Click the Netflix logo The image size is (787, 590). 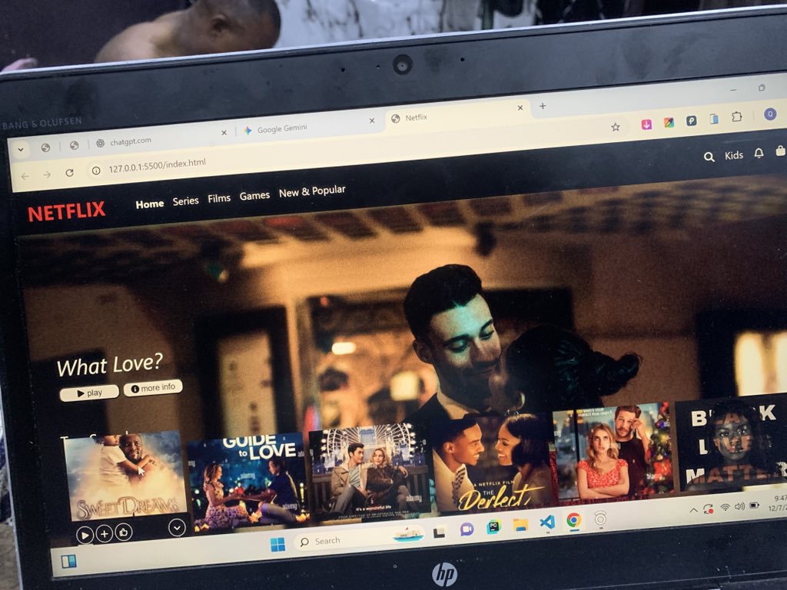click(66, 212)
